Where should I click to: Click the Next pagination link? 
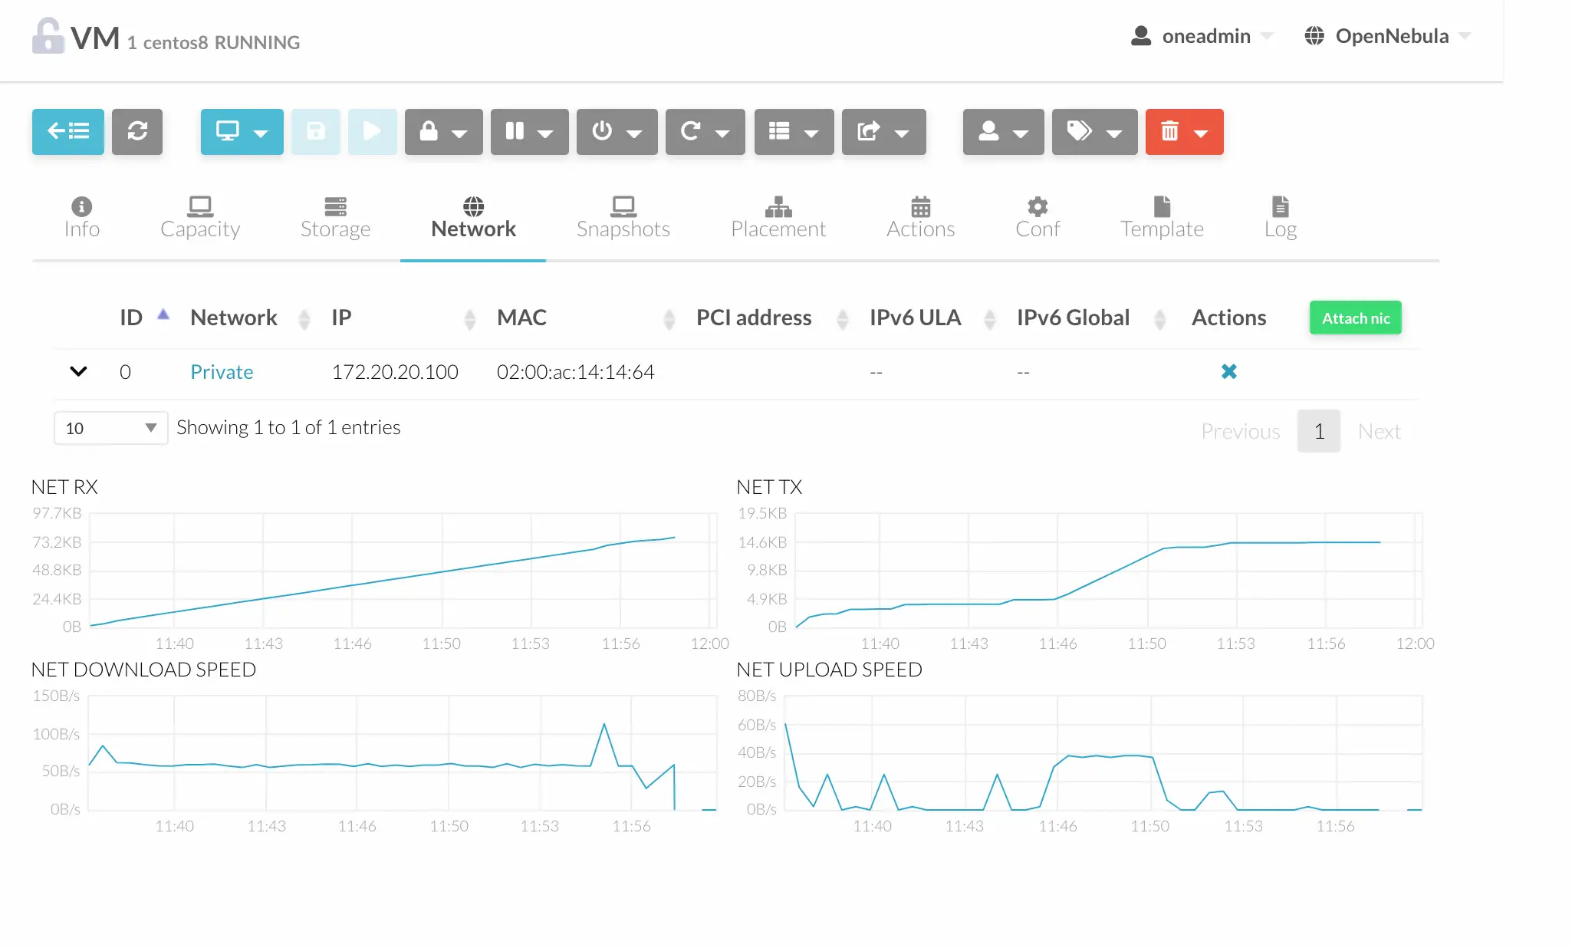point(1379,431)
